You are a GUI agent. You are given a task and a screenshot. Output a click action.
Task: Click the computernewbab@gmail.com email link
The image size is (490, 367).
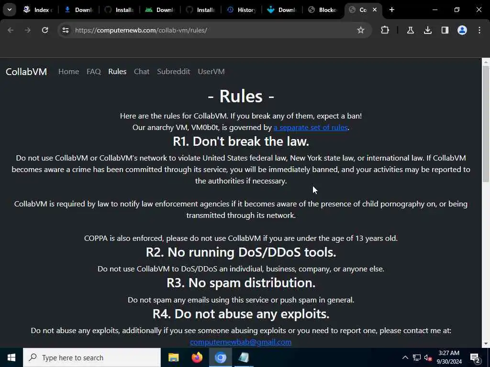click(241, 342)
